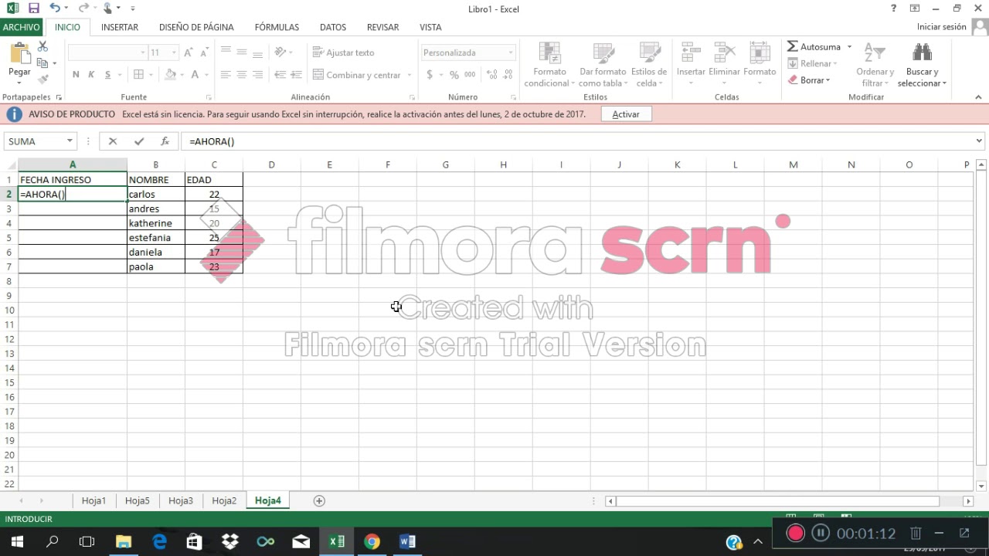Confirm formula with the checkmark icon
The height and width of the screenshot is (556, 989).
[139, 141]
